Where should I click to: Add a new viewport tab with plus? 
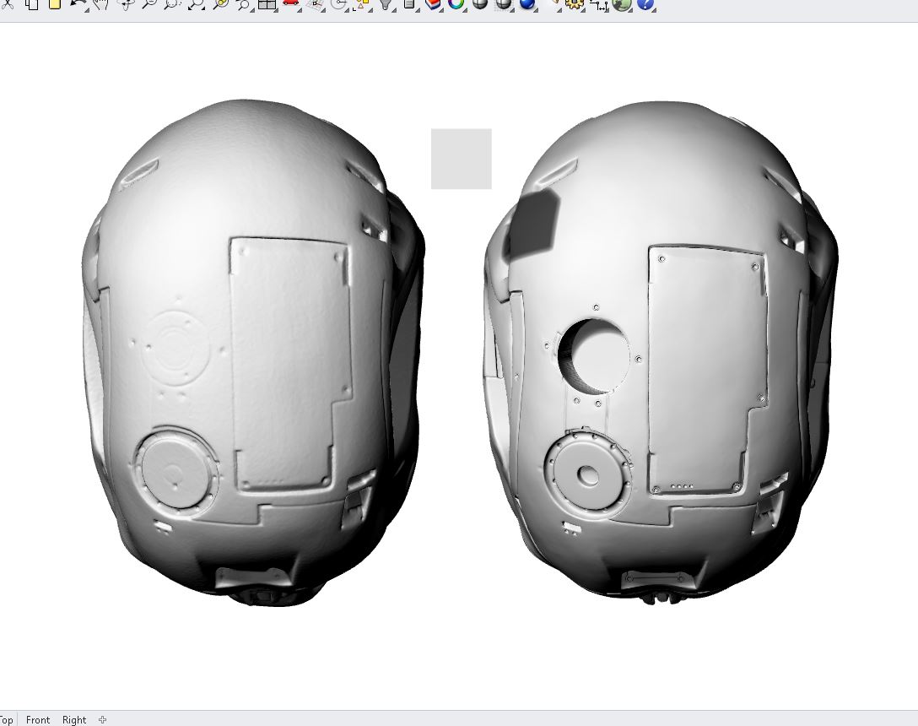(102, 719)
